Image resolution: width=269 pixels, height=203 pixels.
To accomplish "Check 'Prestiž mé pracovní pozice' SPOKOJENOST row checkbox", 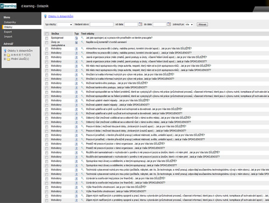I will [x=47, y=148].
